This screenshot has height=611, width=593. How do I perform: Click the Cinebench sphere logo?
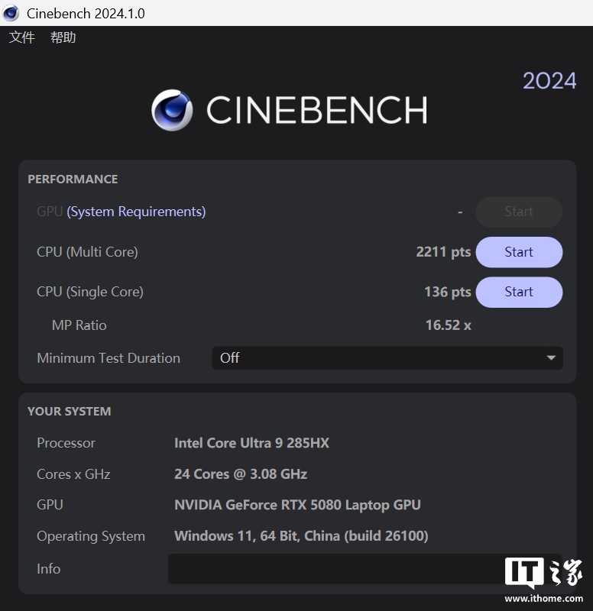(x=172, y=110)
